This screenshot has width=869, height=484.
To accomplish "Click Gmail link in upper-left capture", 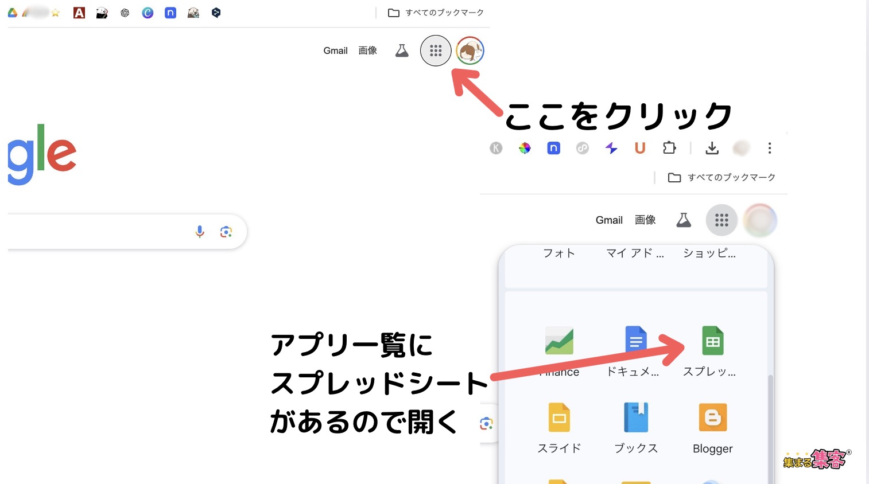I will tap(335, 50).
